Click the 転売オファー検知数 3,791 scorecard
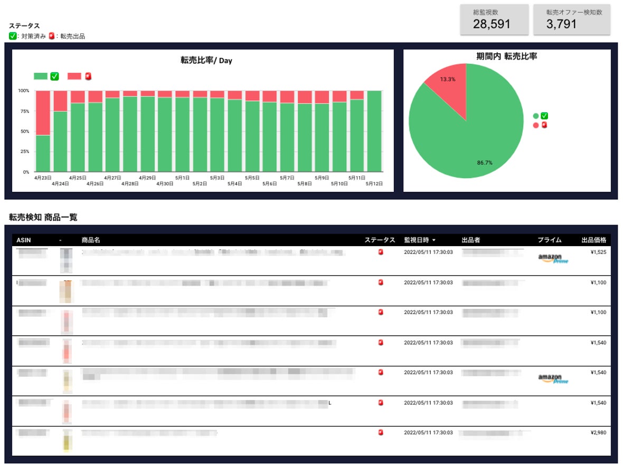 click(x=572, y=19)
